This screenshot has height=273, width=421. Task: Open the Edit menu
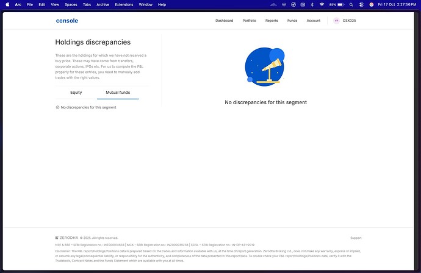coord(42,4)
